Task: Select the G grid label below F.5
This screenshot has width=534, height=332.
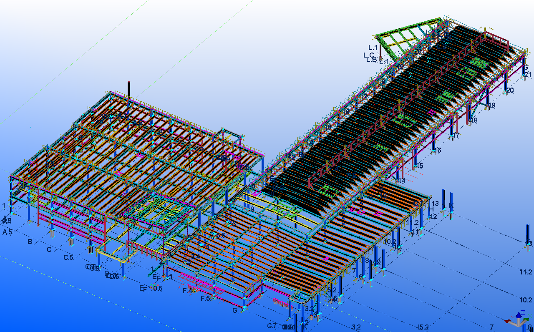Action: pyautogui.click(x=235, y=310)
